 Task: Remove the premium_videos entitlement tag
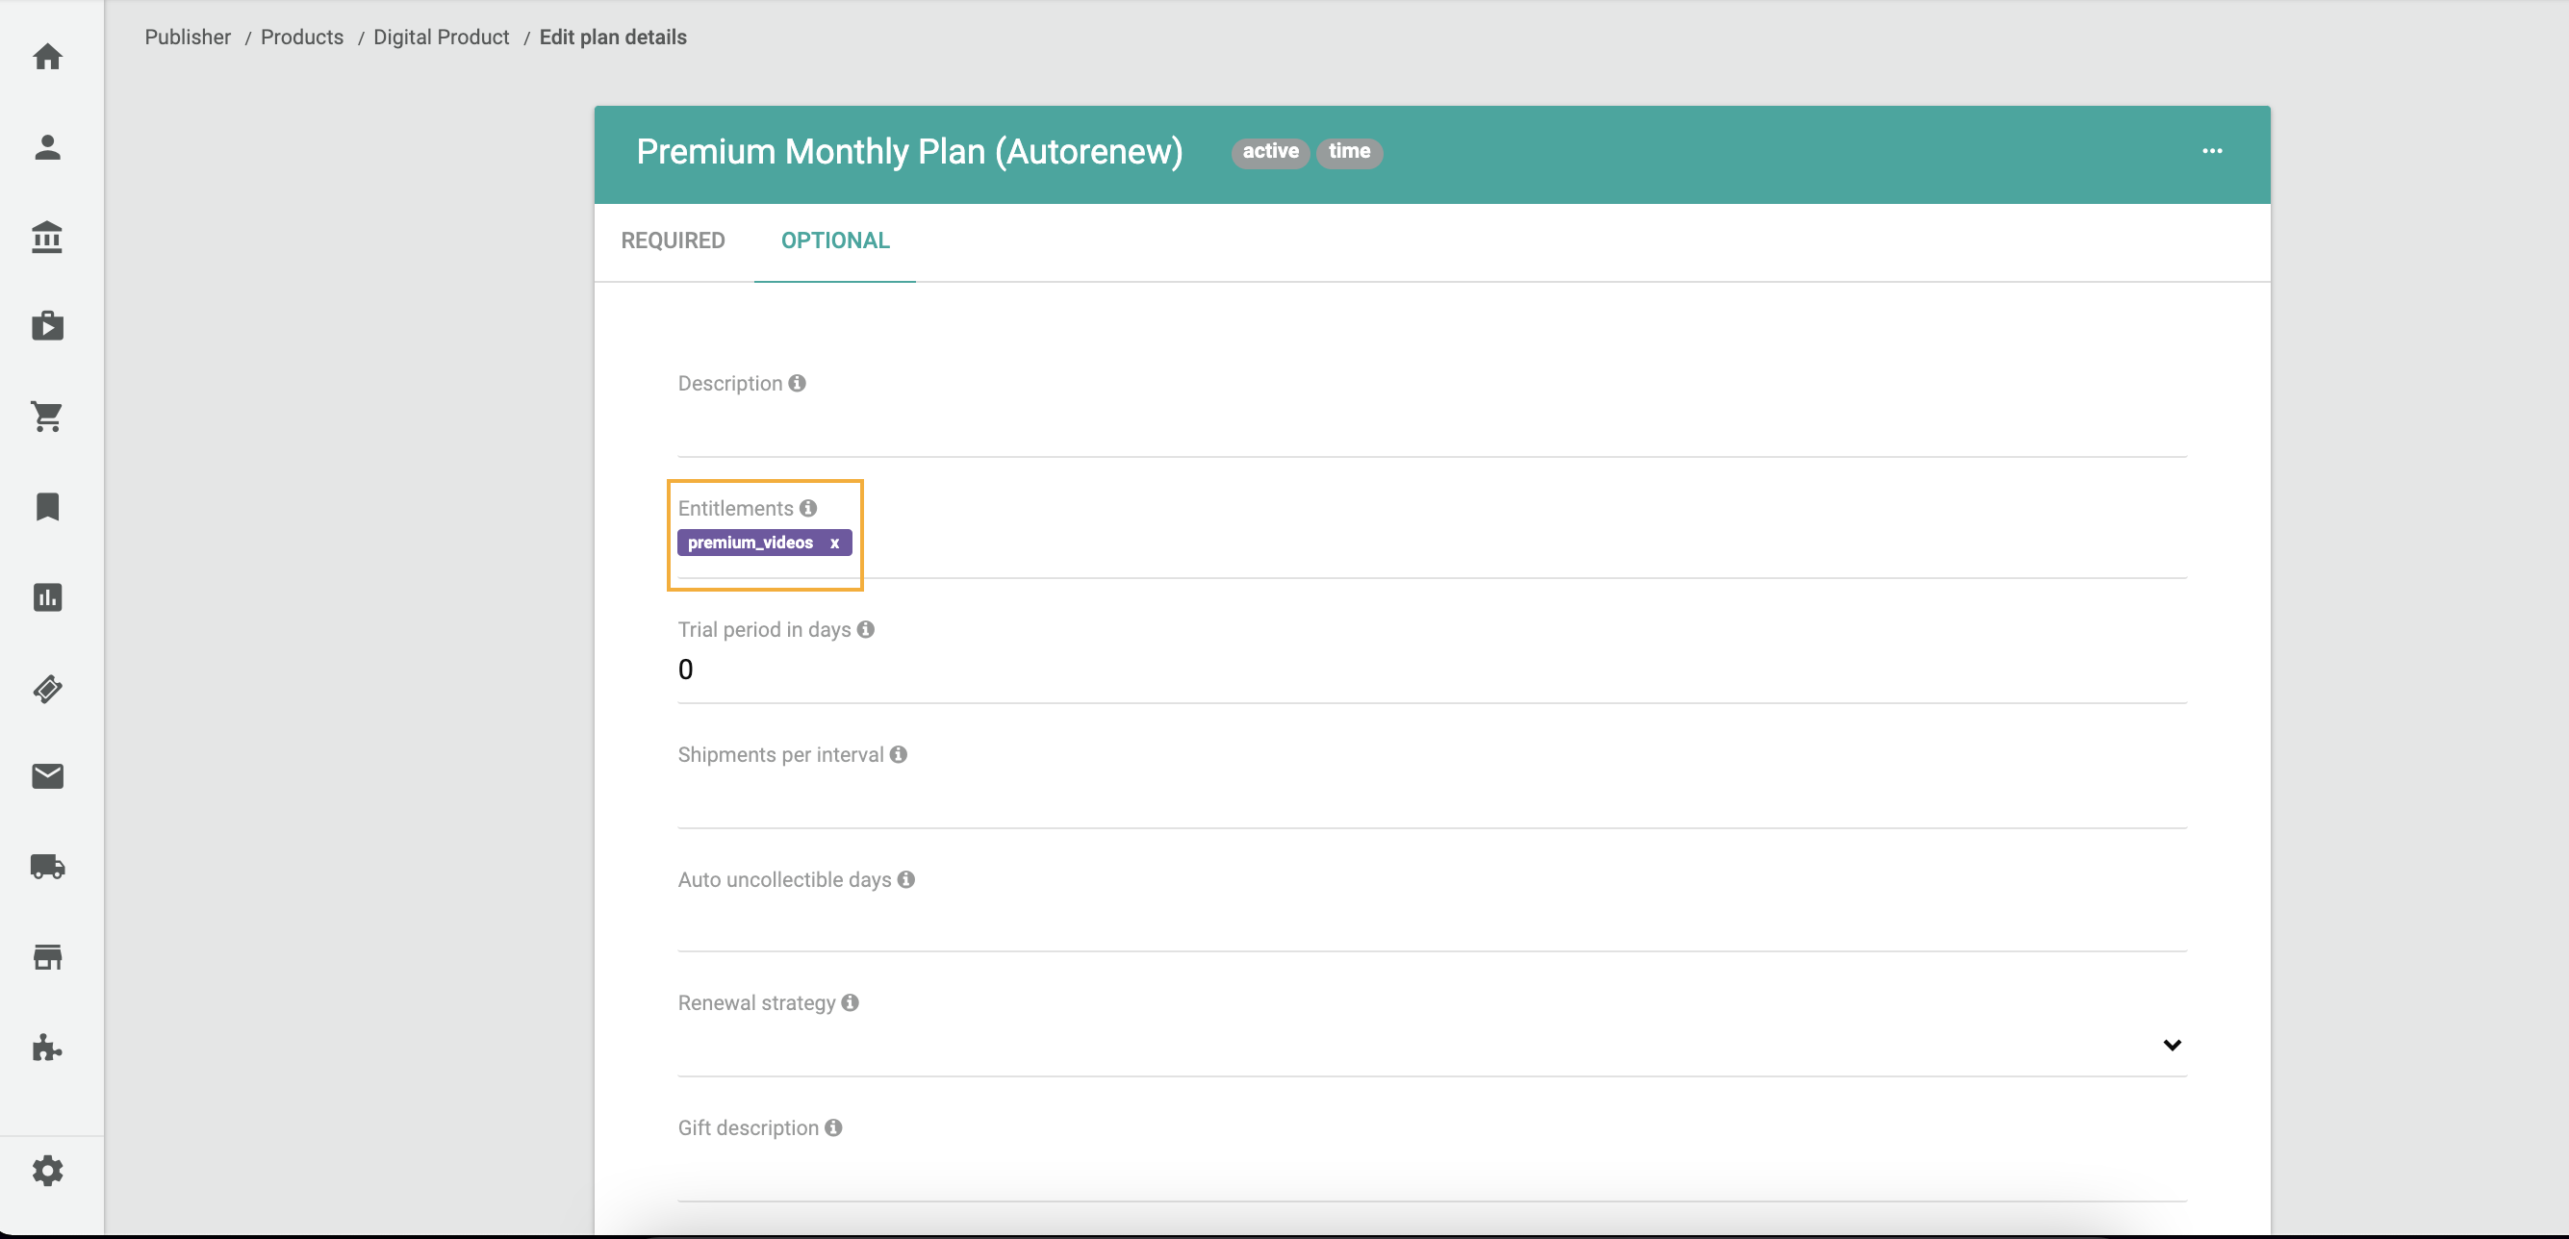point(834,544)
